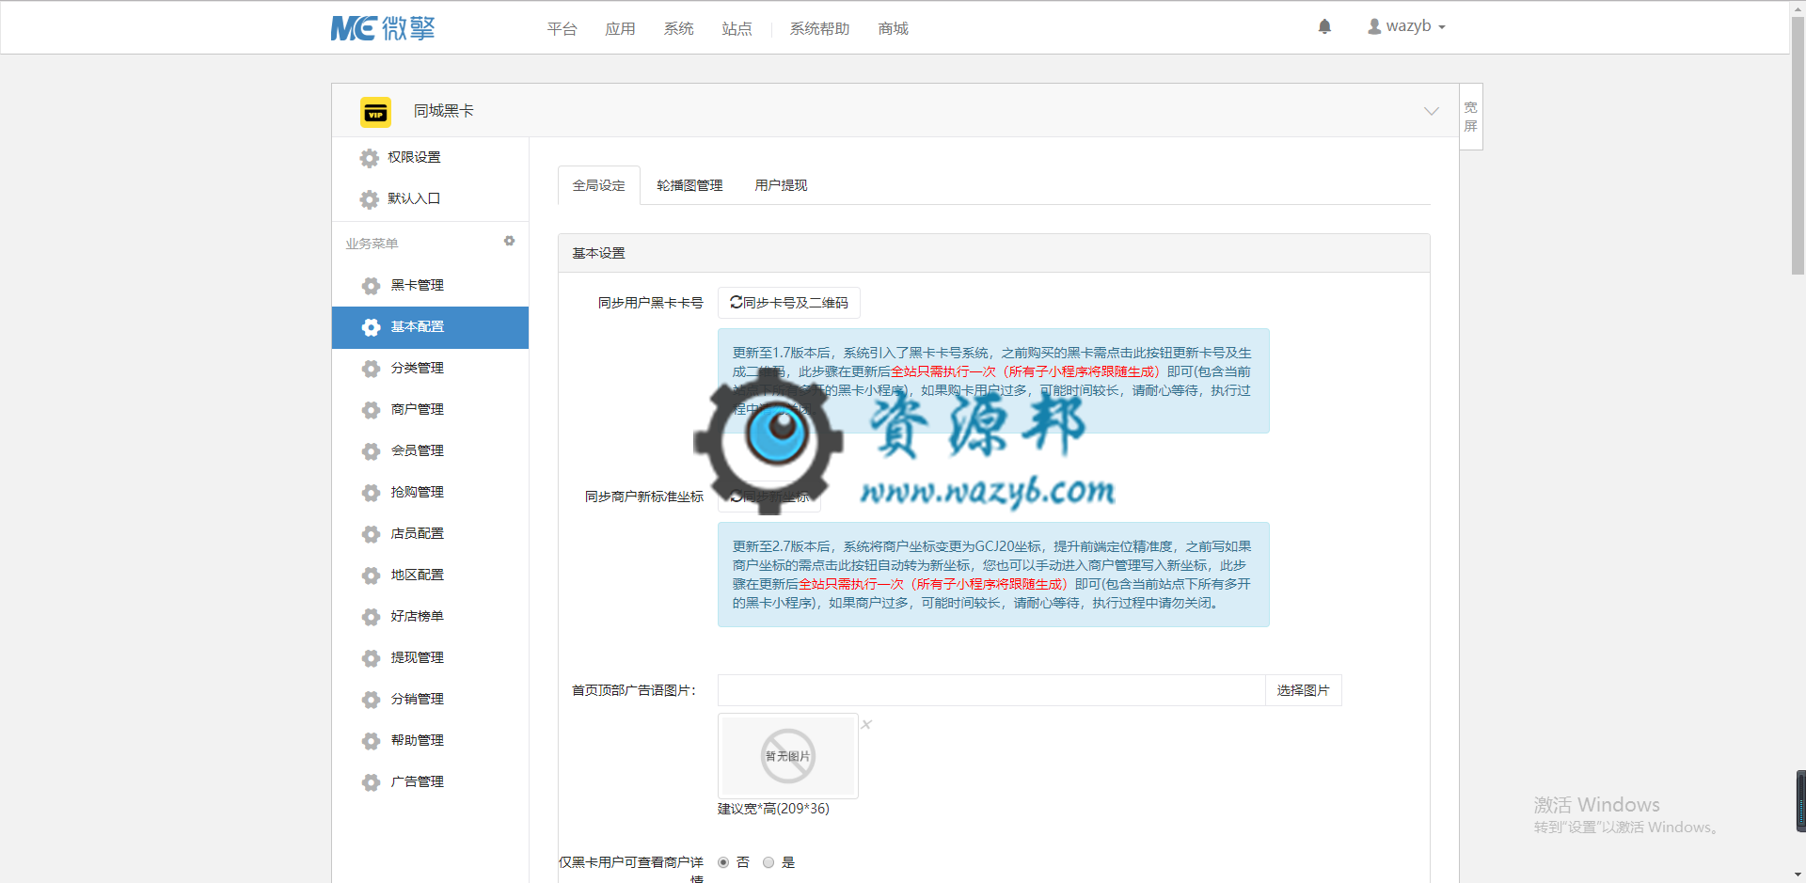Click the page vertical scrollbar thumb

1798,146
